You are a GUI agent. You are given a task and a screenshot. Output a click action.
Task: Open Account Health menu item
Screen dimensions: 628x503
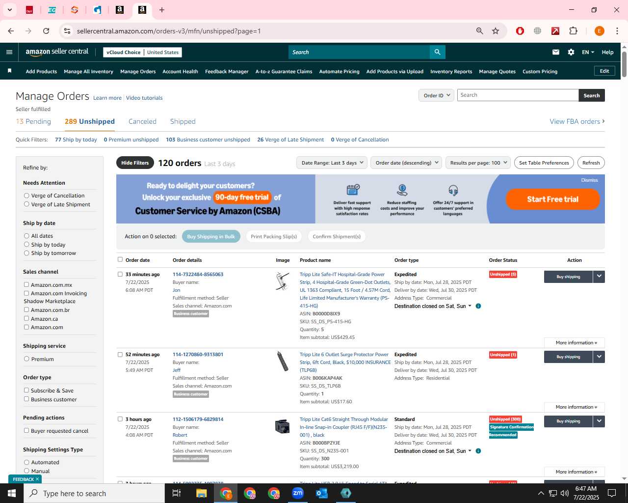tap(180, 72)
